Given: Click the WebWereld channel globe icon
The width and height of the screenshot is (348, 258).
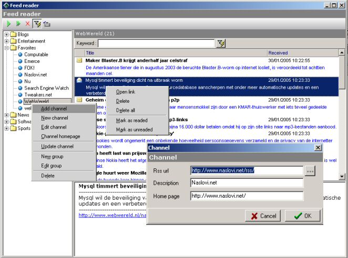Looking at the screenshot, I should coord(20,101).
